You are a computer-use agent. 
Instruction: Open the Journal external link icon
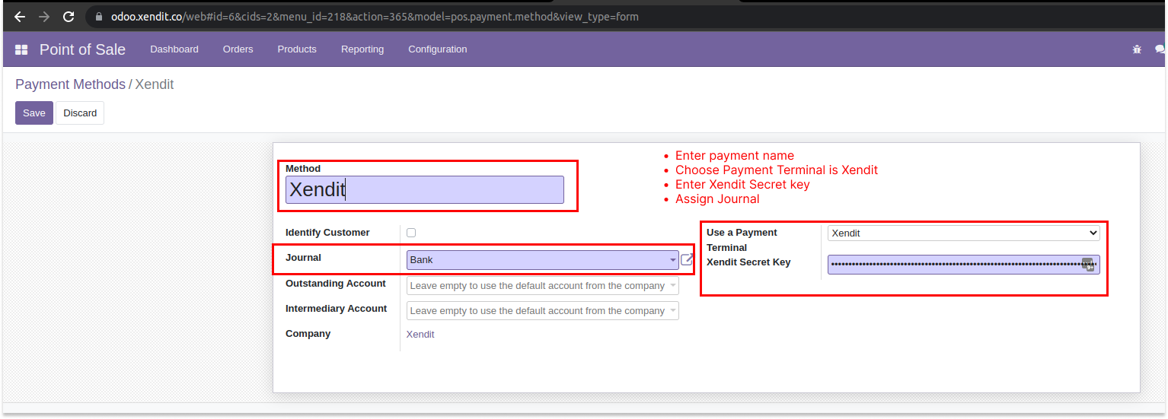687,260
